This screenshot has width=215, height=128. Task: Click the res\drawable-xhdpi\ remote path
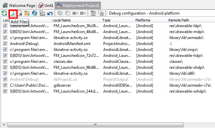[187, 67]
